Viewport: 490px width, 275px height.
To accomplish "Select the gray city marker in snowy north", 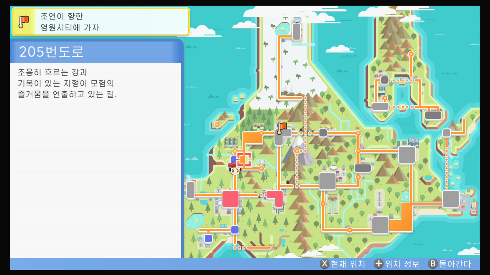I will (297, 32).
